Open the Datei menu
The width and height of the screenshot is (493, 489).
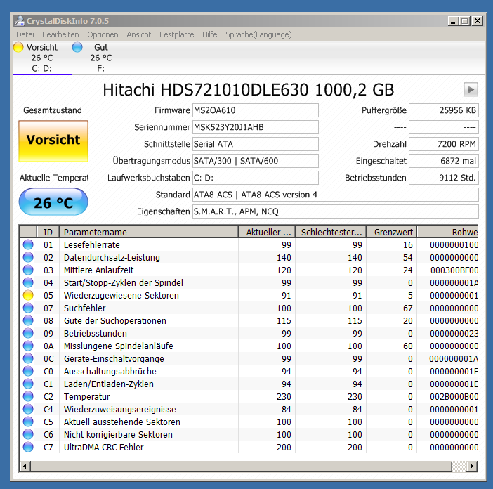click(x=25, y=34)
